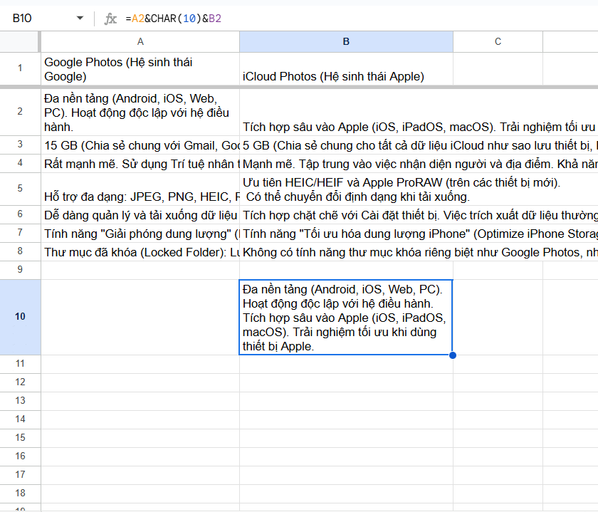Select row 2 header
Viewport: 598px width, 512px height.
20,111
